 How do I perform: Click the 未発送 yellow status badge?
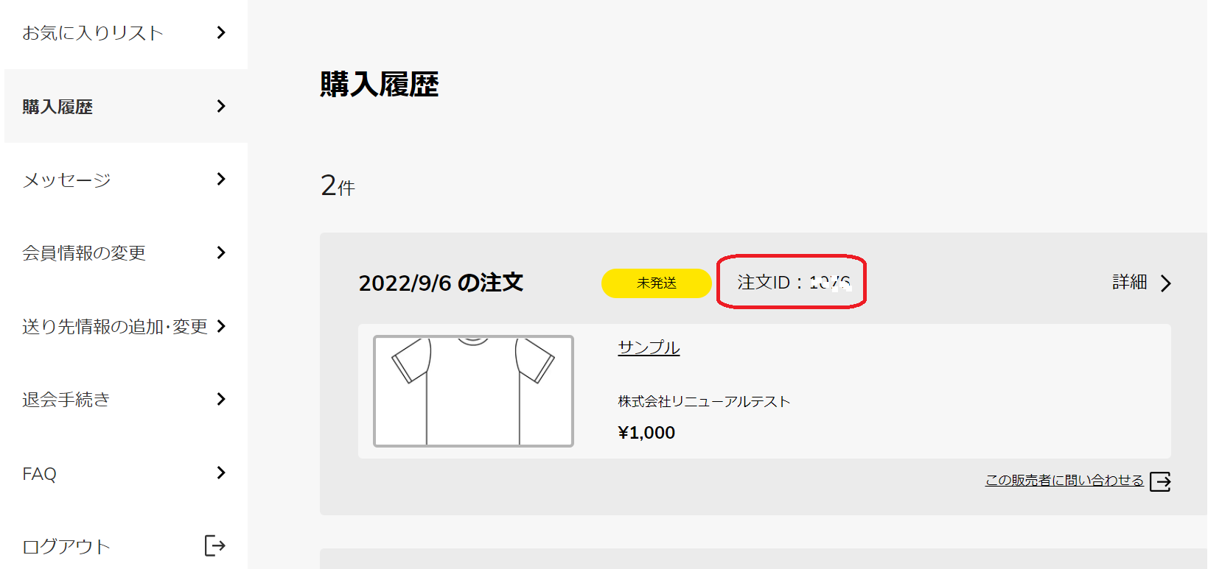657,283
